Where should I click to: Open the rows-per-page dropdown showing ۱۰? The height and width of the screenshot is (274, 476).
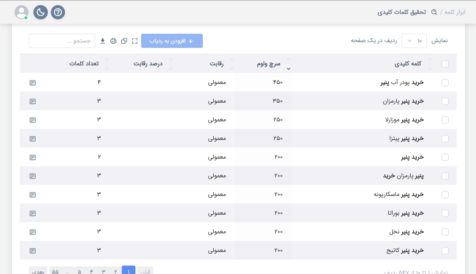point(414,41)
